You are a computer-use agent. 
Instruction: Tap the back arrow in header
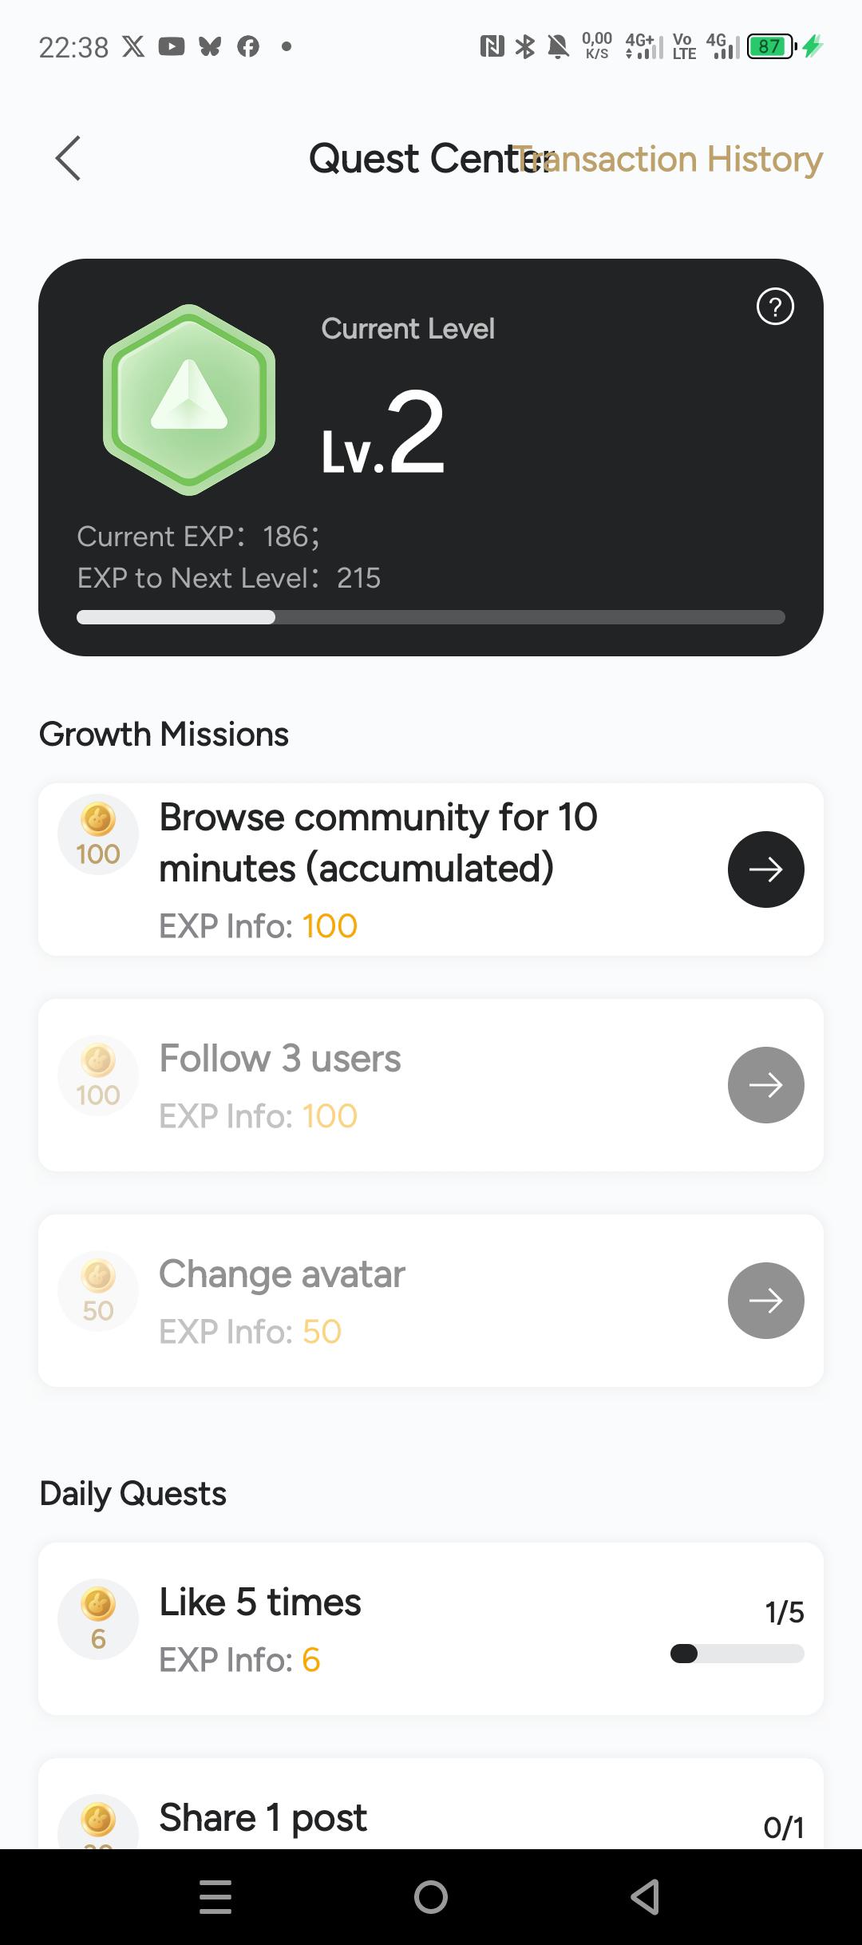coord(68,158)
